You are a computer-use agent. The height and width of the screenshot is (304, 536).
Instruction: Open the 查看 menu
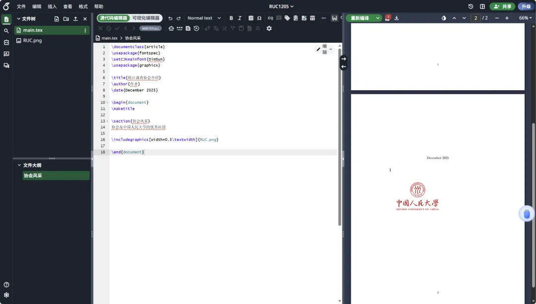tap(67, 6)
